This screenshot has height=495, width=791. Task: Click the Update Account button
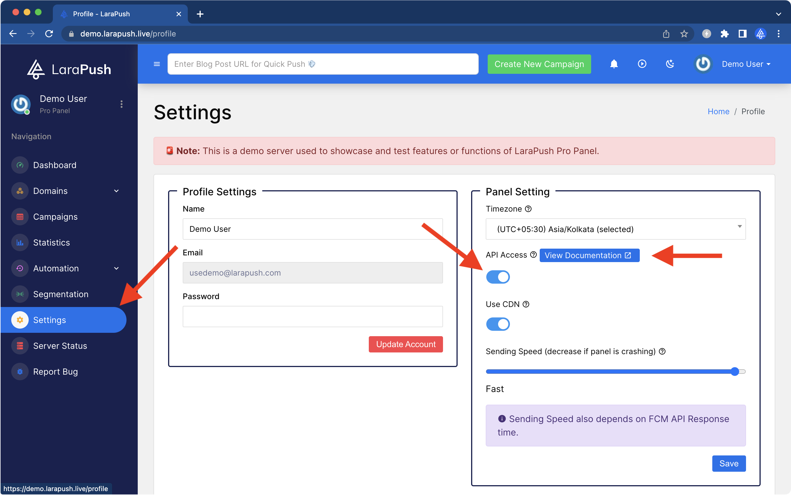click(x=406, y=344)
